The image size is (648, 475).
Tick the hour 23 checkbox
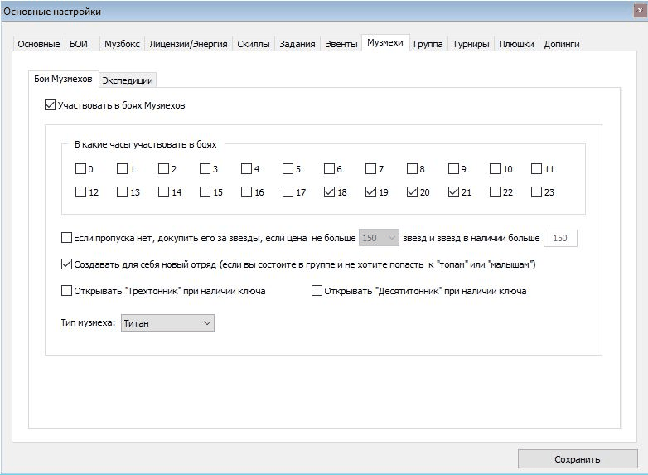[536, 191]
